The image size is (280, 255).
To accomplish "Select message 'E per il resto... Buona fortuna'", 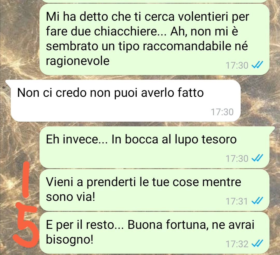I will (x=154, y=233).
